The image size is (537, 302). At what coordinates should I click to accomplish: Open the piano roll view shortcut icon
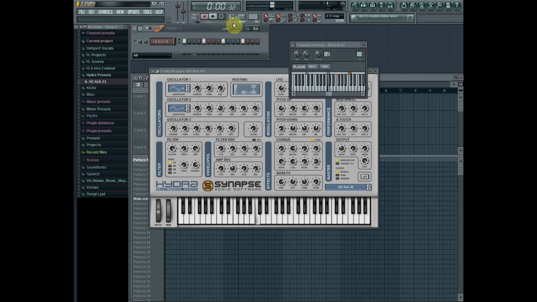[x=373, y=5]
